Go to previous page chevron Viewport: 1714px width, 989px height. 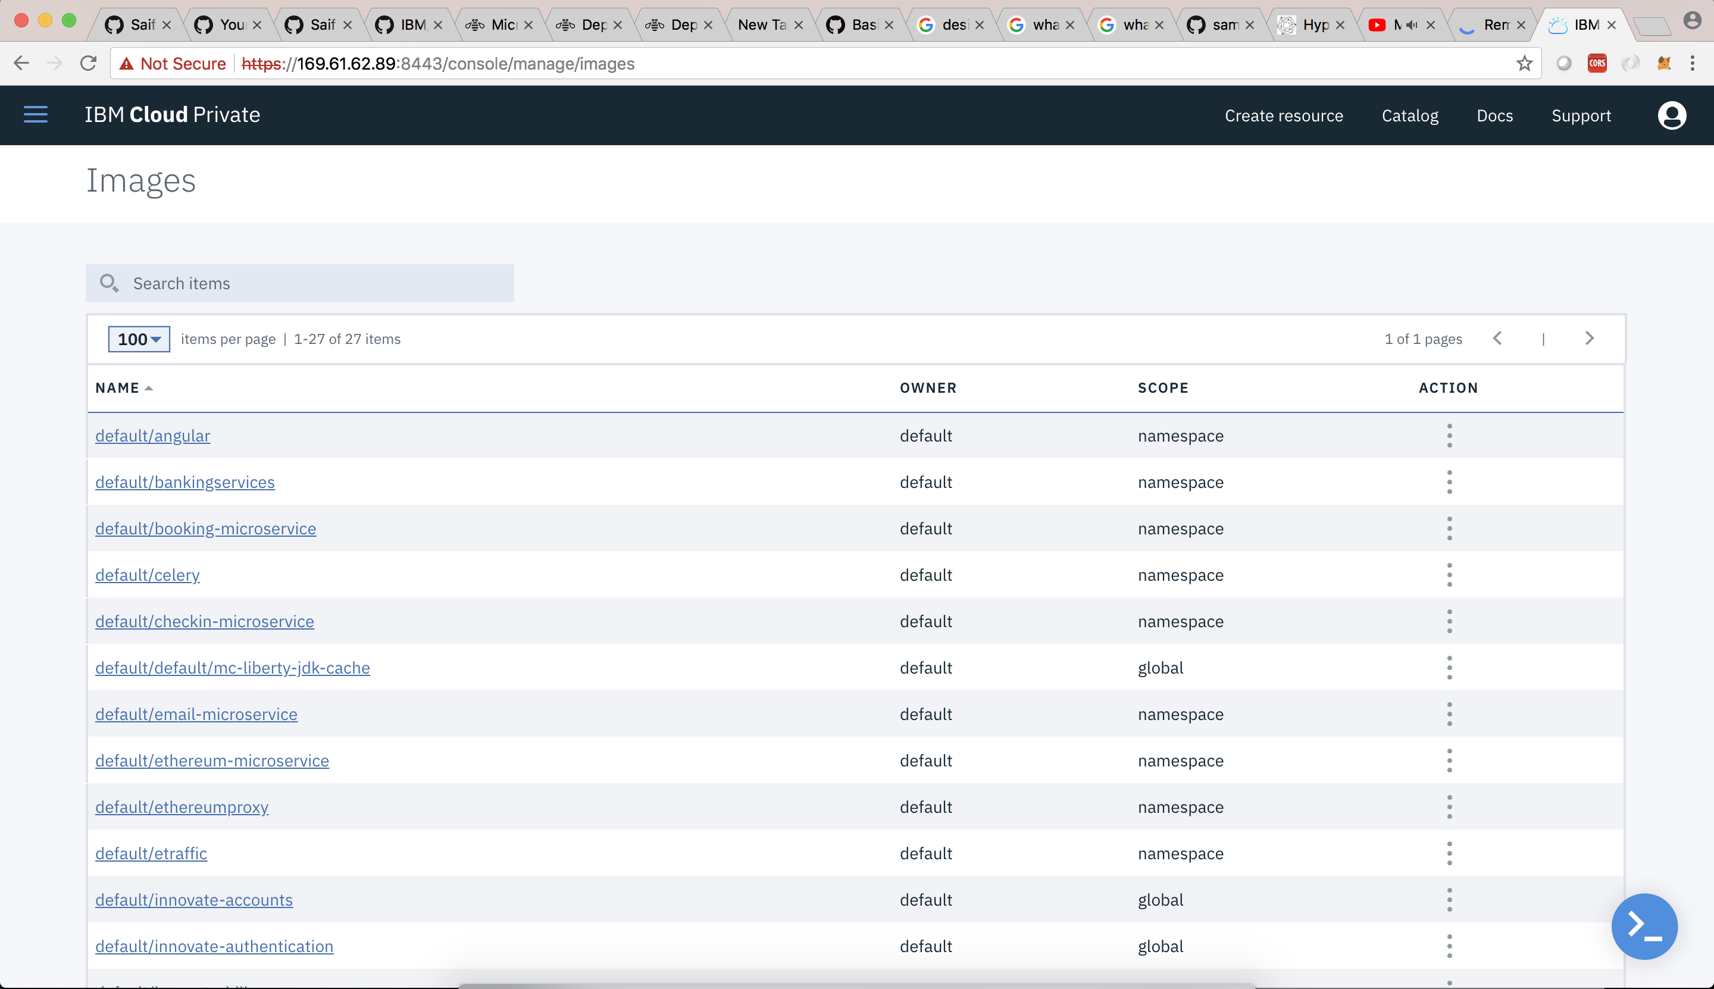(x=1497, y=338)
